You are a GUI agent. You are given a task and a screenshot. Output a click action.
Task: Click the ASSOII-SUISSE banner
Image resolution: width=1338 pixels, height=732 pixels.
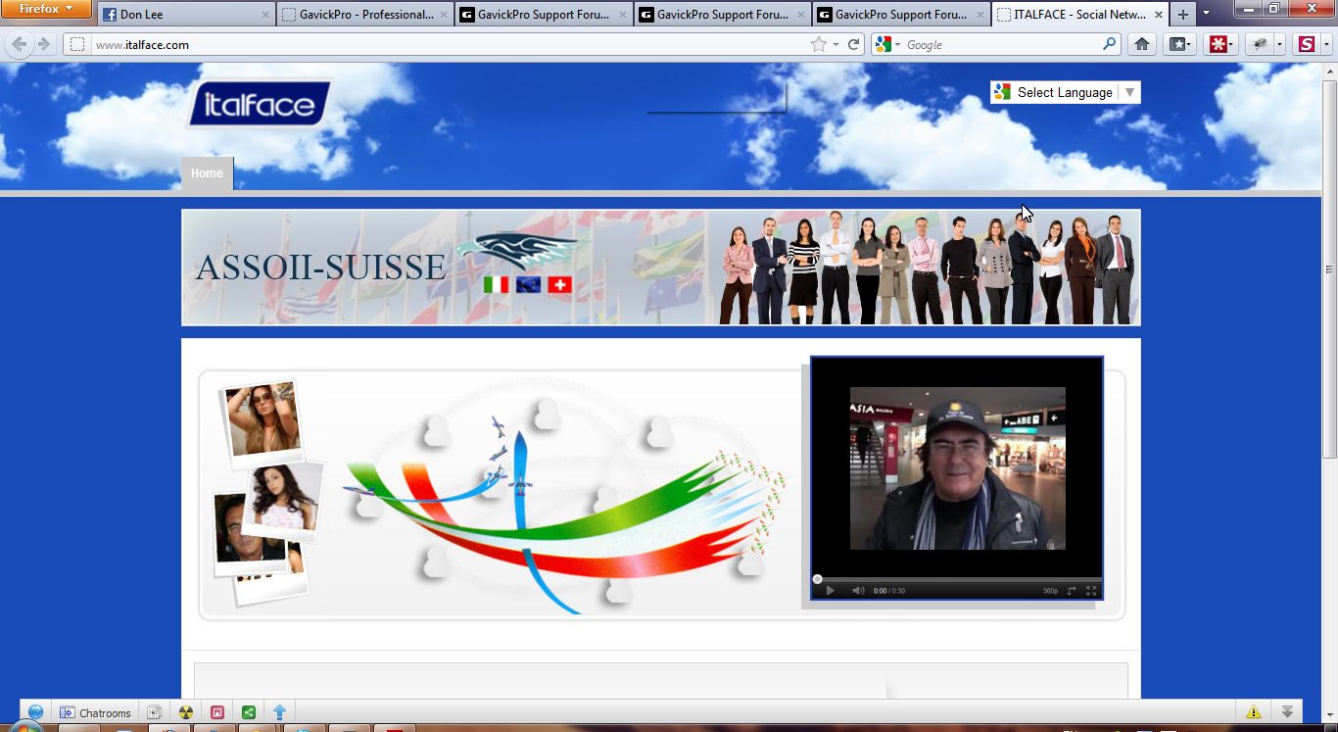(x=661, y=268)
